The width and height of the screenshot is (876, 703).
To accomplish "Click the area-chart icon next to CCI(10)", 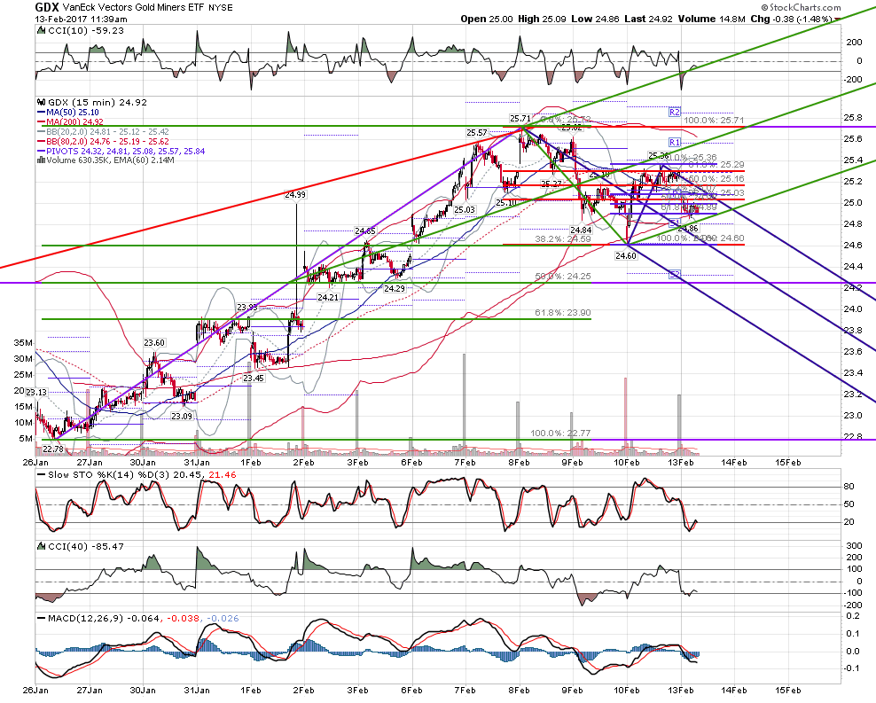I will [x=42, y=31].
